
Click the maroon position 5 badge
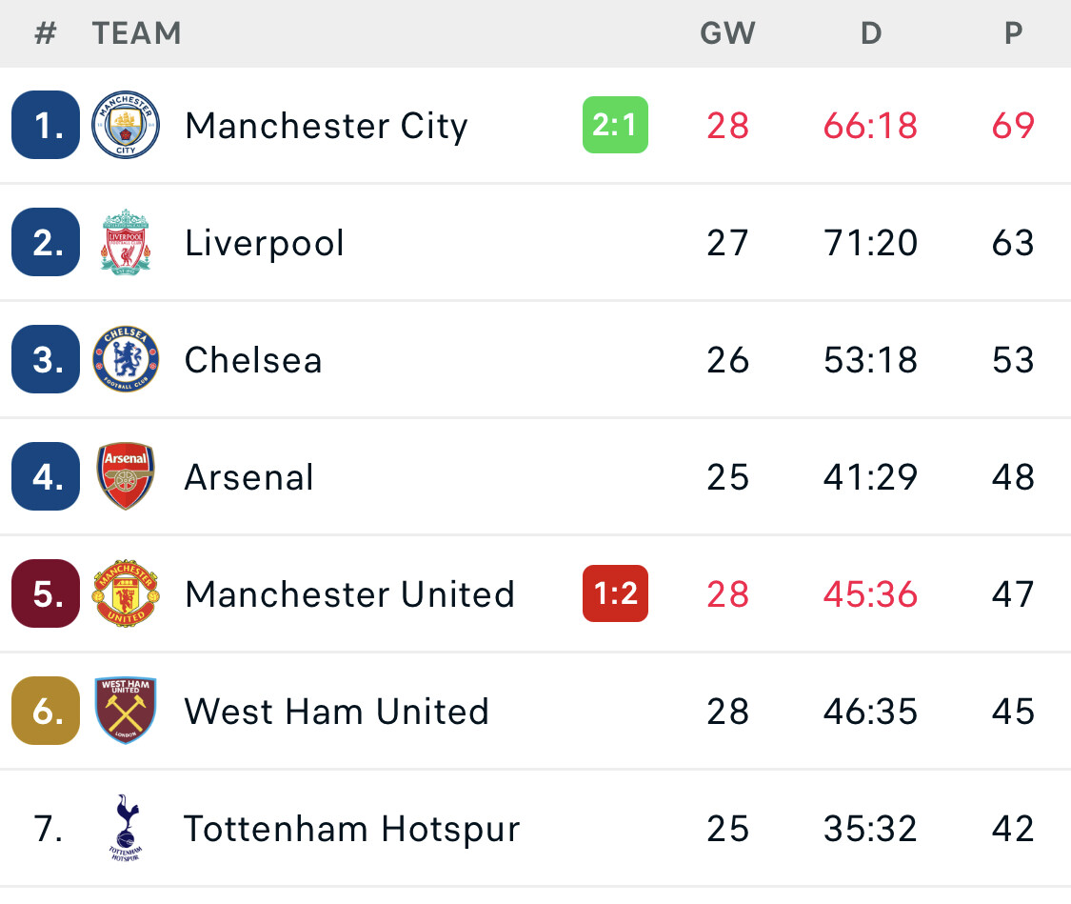[46, 593]
